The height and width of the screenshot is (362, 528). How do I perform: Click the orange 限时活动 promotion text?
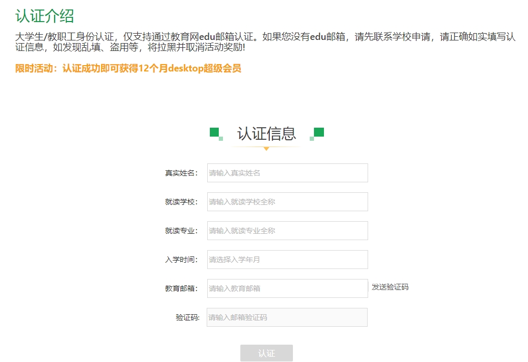coord(128,69)
